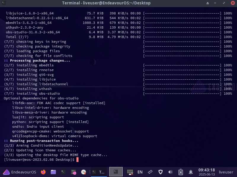
Task: Click 'libva-mesa-driver: hardware encoding' line
Action: pyautogui.click(x=49, y=112)
